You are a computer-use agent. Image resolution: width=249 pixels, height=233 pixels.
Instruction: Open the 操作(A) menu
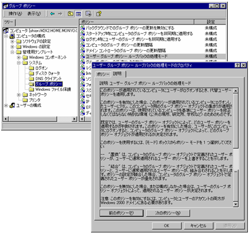(15, 13)
